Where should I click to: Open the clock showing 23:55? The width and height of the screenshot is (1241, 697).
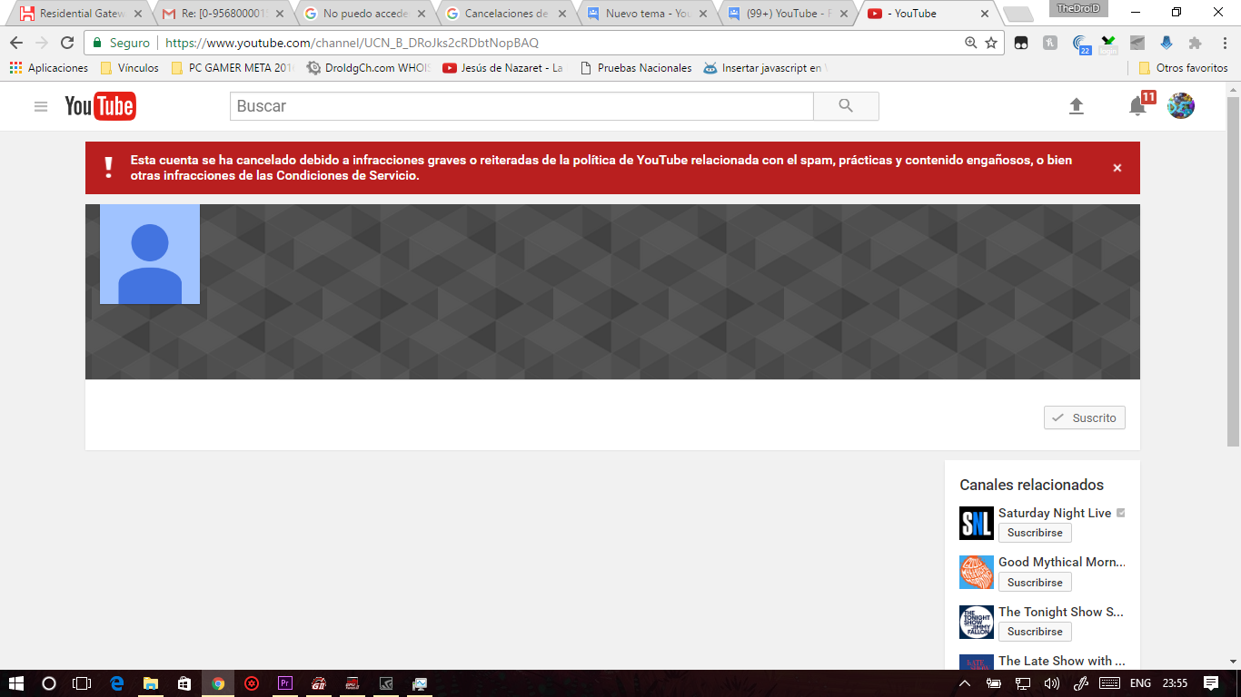[1175, 683]
